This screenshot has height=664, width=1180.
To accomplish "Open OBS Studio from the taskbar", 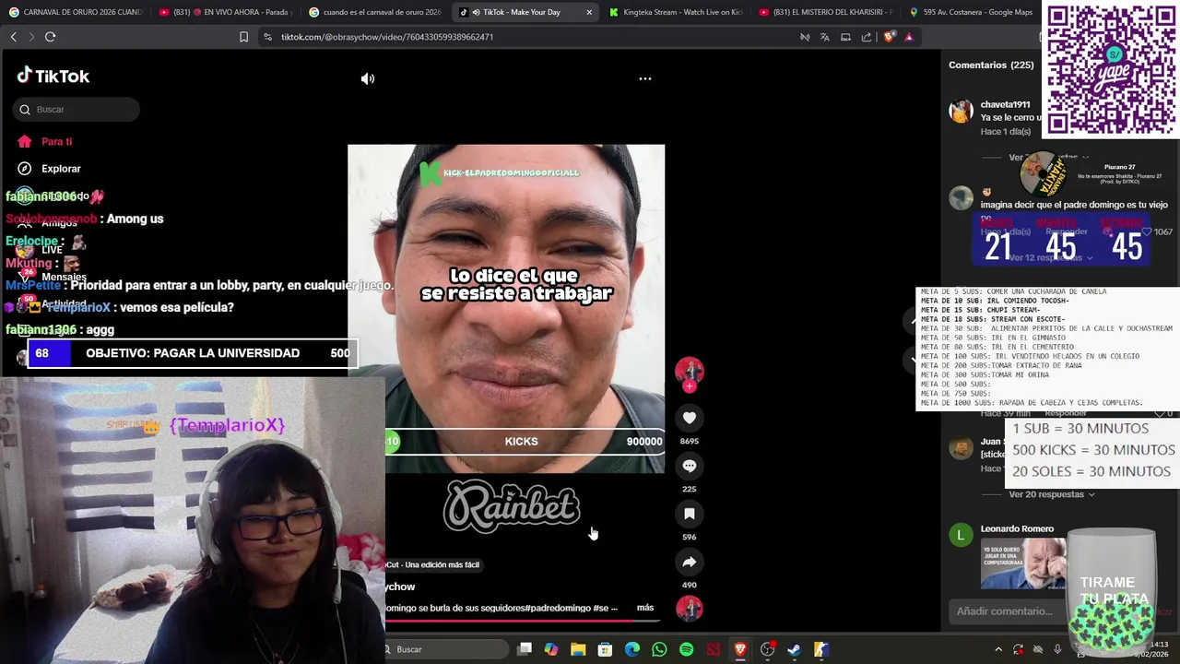I will point(767,649).
